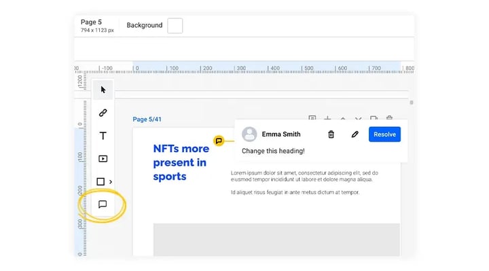489x271 pixels.
Task: Click the move page up arrow icon
Action: 343,118
